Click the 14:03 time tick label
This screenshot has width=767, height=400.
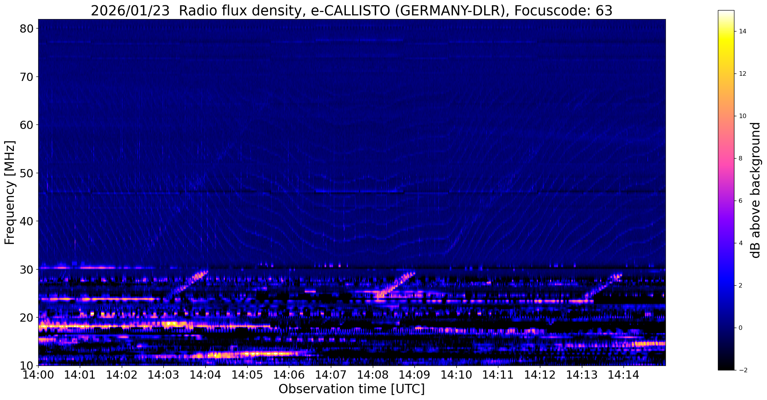coord(163,374)
